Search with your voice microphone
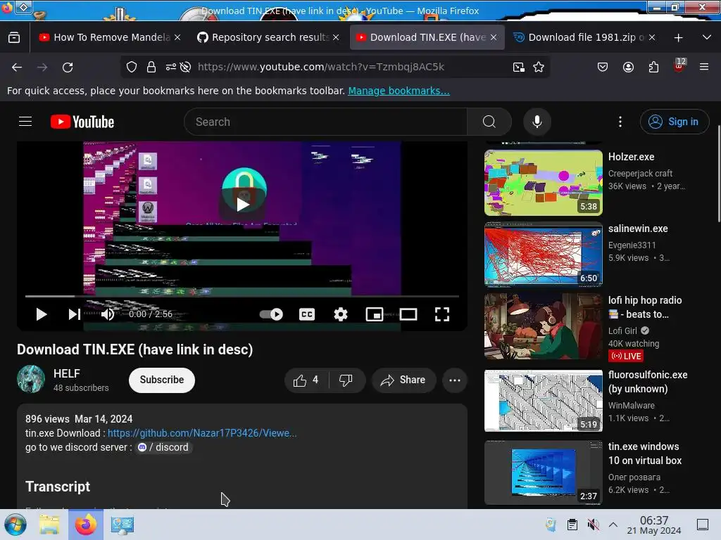 (x=537, y=122)
